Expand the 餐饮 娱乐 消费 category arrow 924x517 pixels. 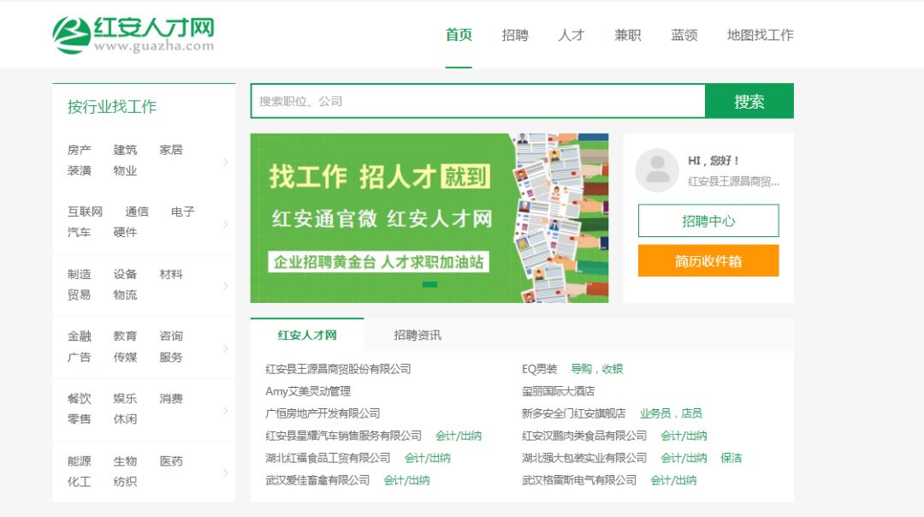225,411
